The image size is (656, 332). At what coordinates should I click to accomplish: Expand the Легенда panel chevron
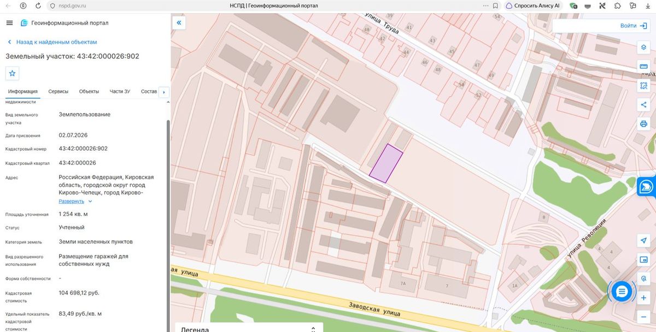point(313,329)
